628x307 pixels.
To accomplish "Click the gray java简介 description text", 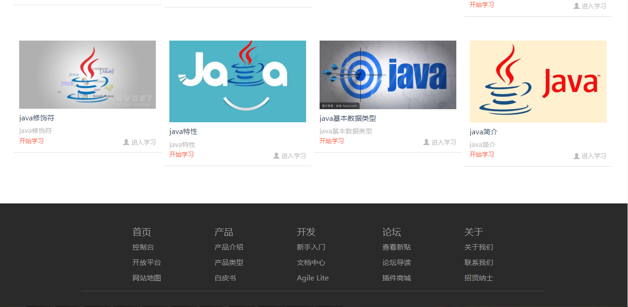I will click(482, 145).
